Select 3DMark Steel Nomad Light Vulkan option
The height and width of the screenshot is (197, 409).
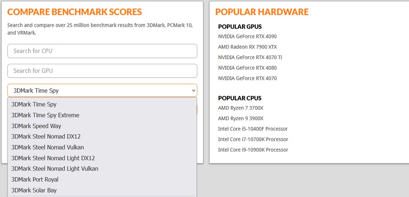point(102,169)
